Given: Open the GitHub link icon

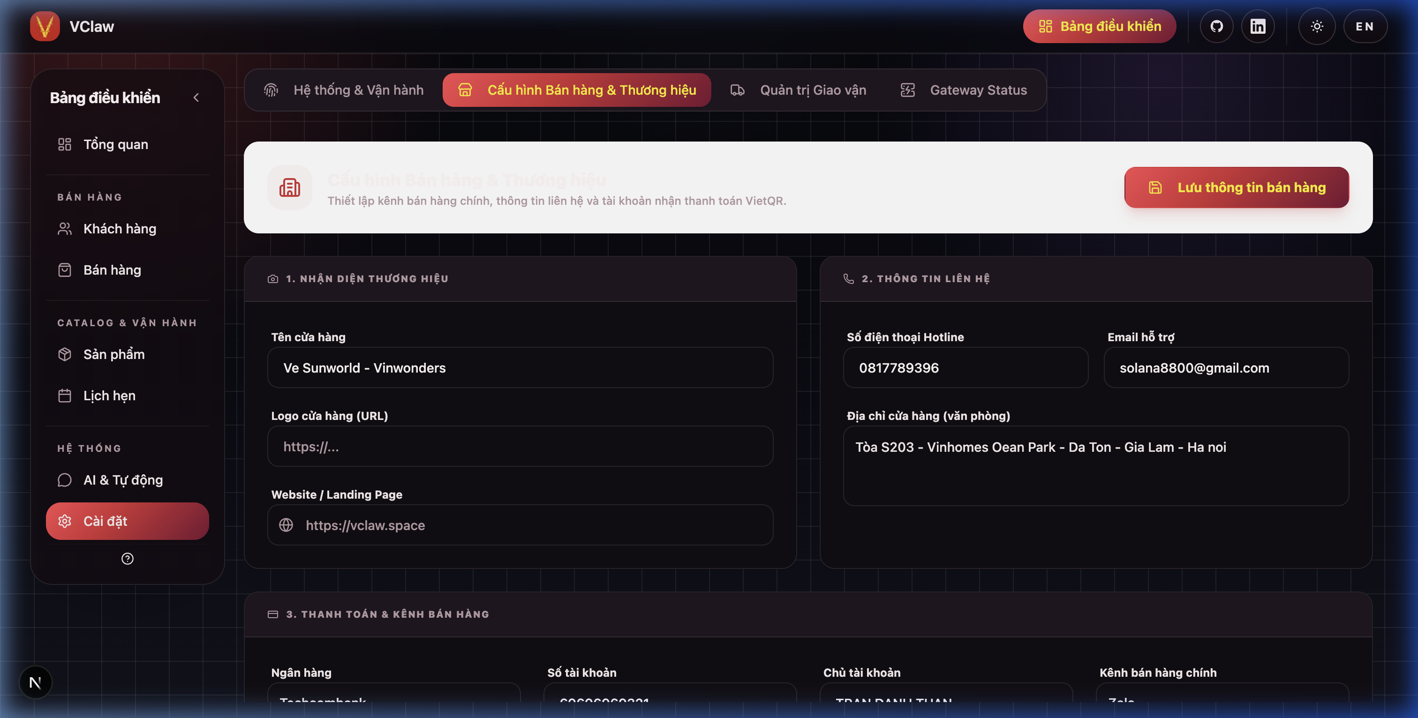Looking at the screenshot, I should [x=1216, y=26].
